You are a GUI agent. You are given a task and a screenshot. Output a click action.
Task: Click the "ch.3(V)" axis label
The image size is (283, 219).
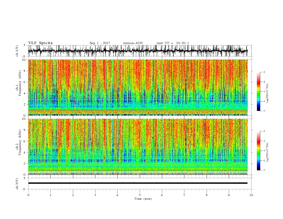coord(17,184)
